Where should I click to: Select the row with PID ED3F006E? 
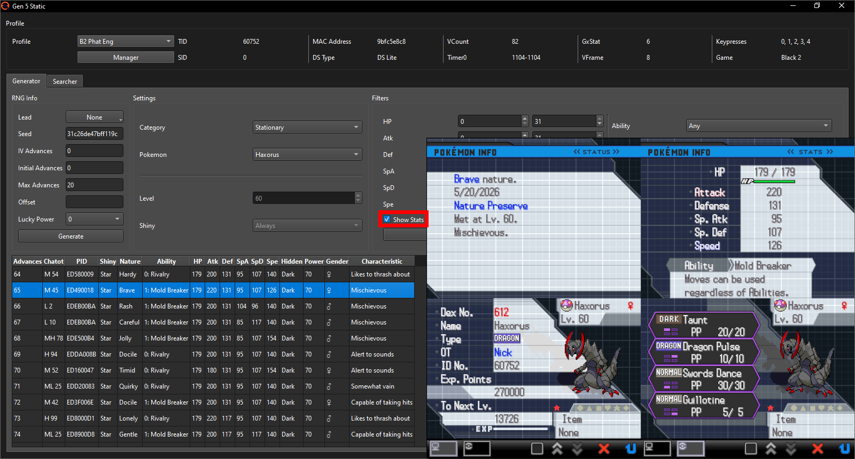[213, 402]
